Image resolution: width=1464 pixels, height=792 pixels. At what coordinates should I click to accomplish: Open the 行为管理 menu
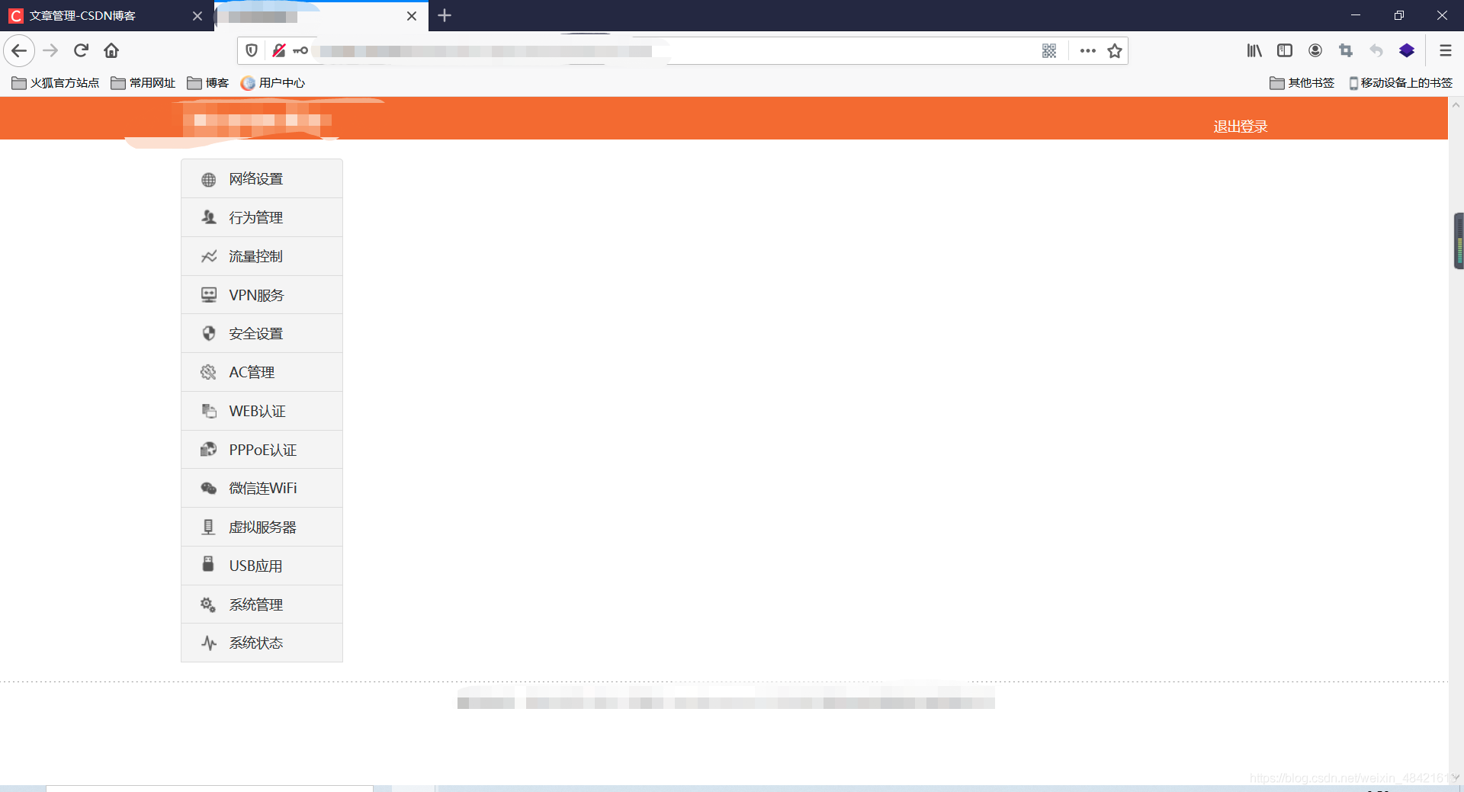click(x=262, y=217)
